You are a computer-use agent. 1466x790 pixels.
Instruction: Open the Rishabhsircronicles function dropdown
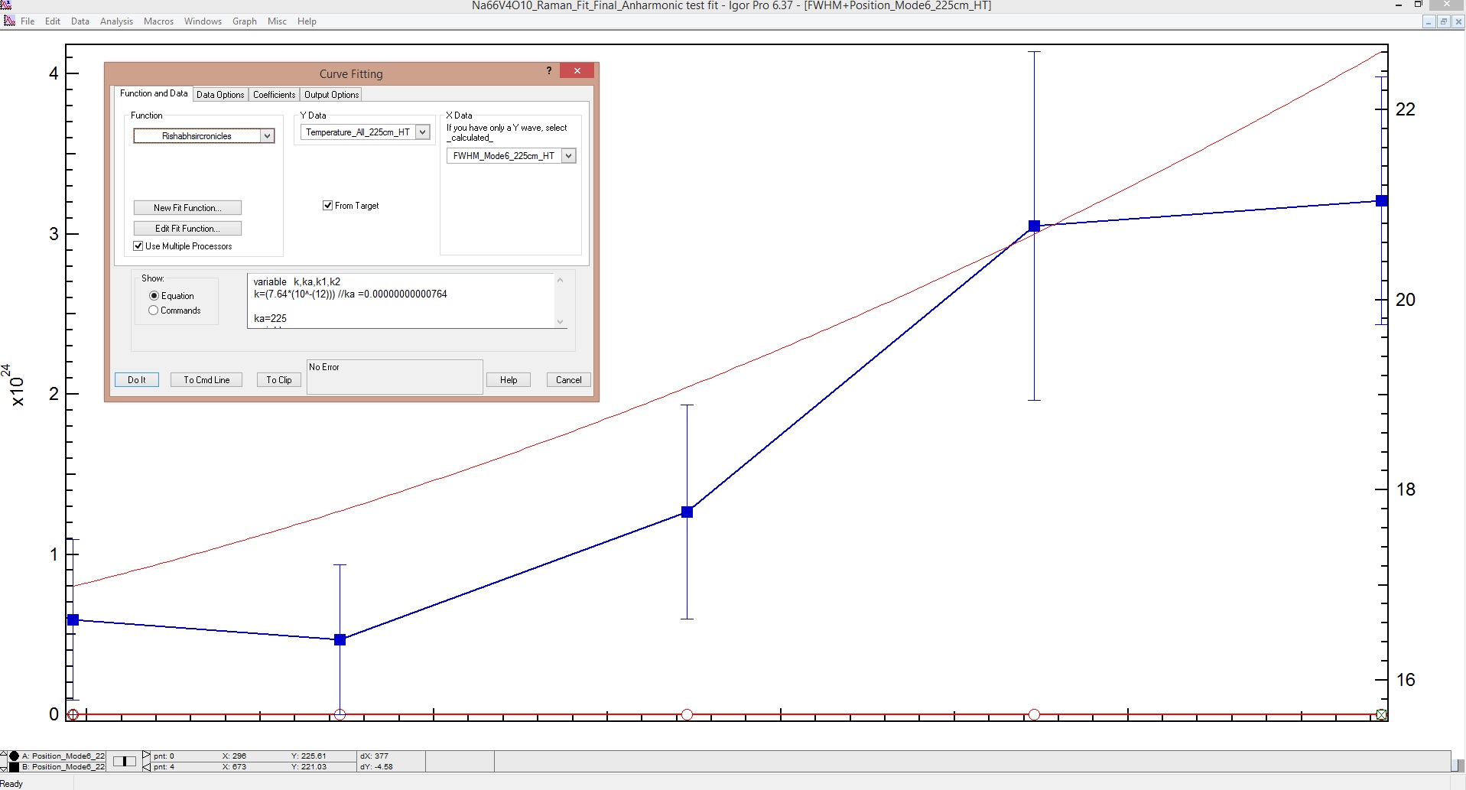point(267,135)
